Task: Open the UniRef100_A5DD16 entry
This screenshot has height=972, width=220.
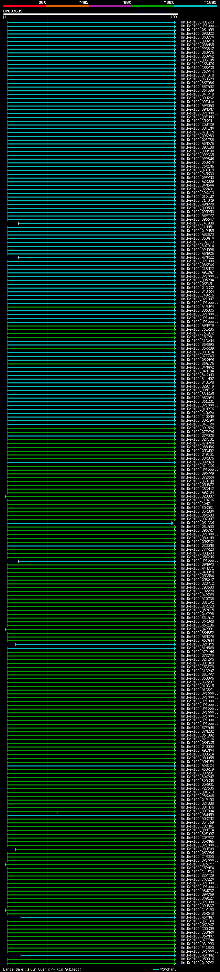Action: [197, 959]
